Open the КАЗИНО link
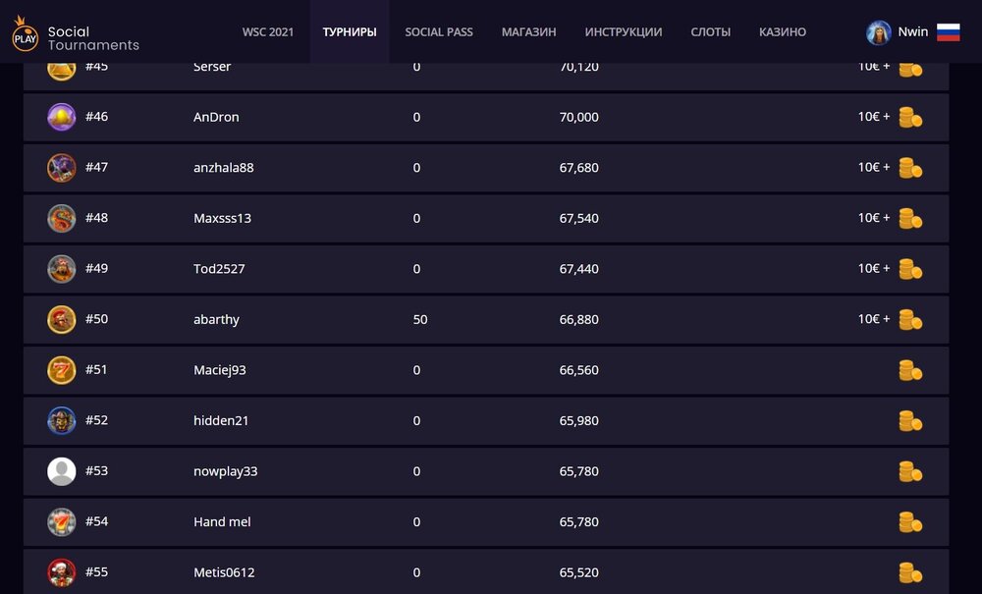The image size is (982, 594). (783, 32)
